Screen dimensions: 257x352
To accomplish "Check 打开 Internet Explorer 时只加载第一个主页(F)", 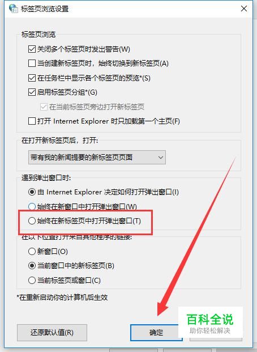I will pyautogui.click(x=32, y=121).
